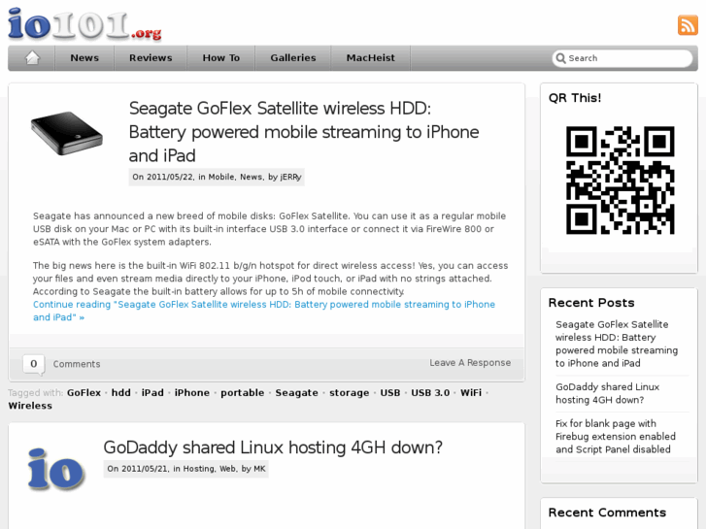Open the Reviews menu
This screenshot has height=529, width=706.
point(151,58)
